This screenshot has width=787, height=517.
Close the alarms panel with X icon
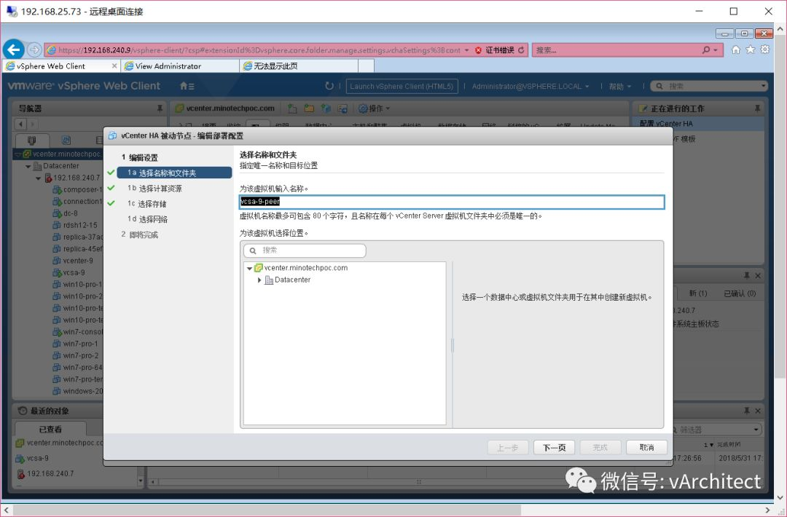pos(758,276)
